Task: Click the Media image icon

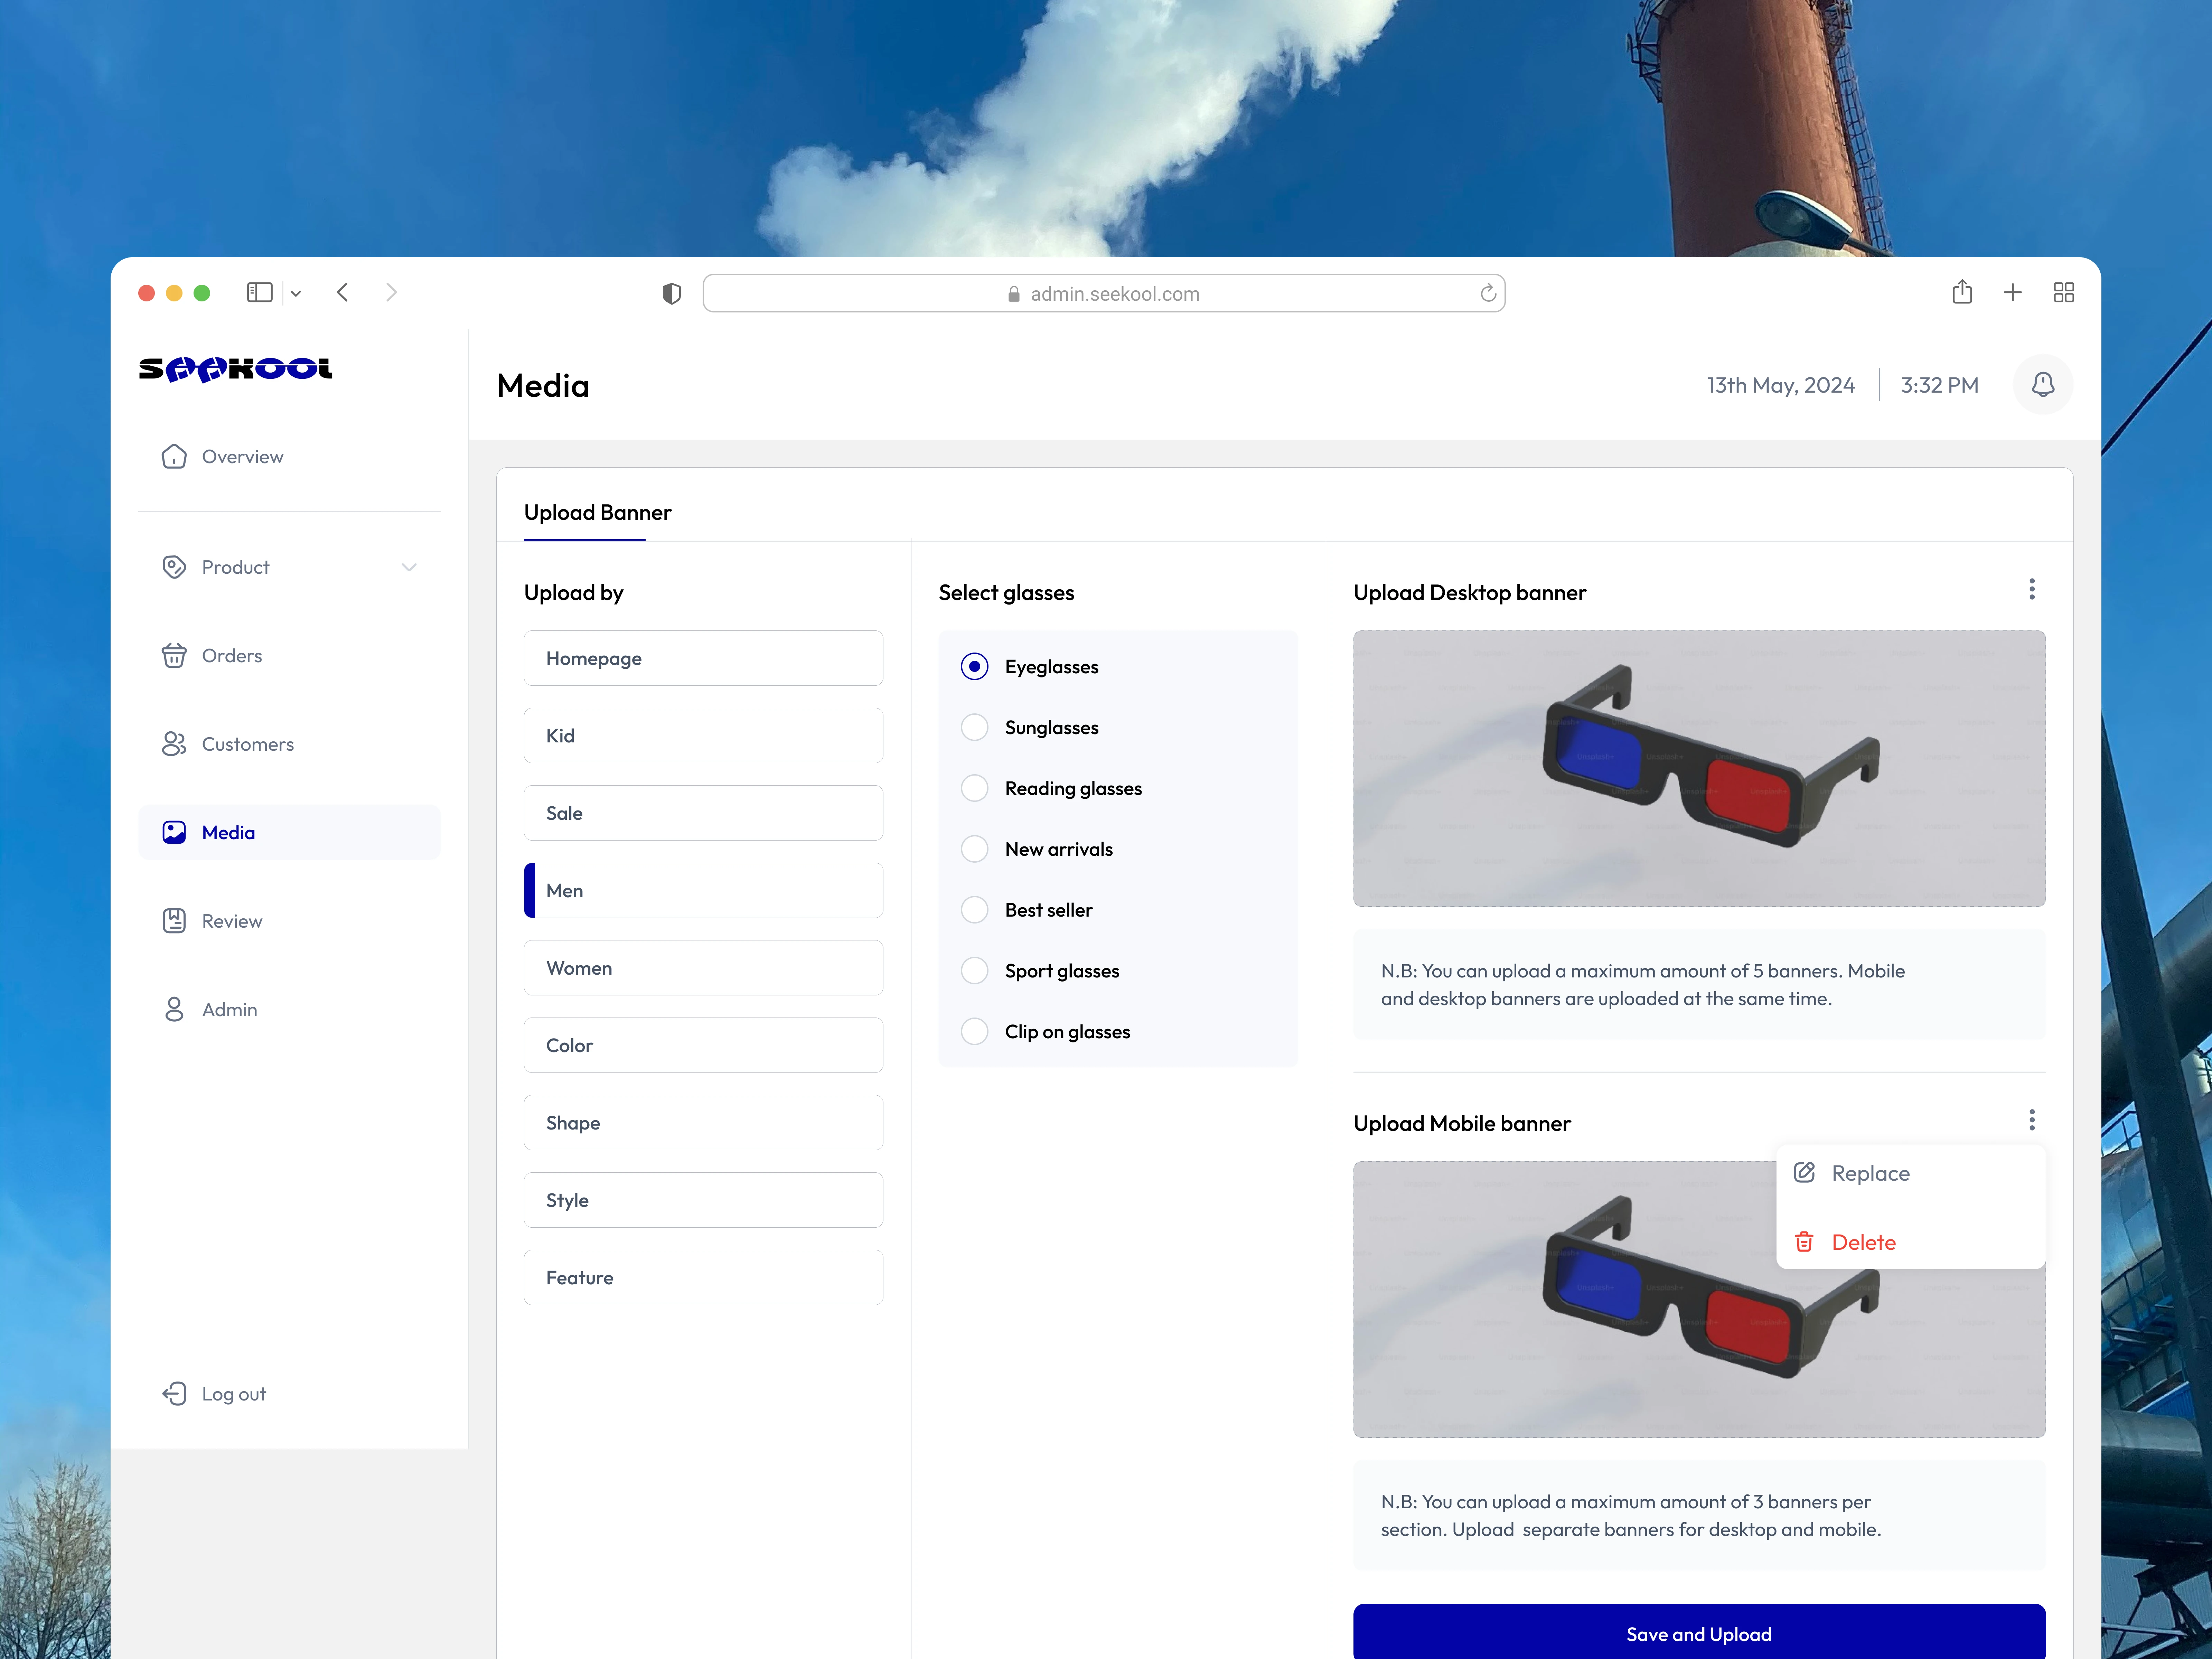Action: (174, 832)
